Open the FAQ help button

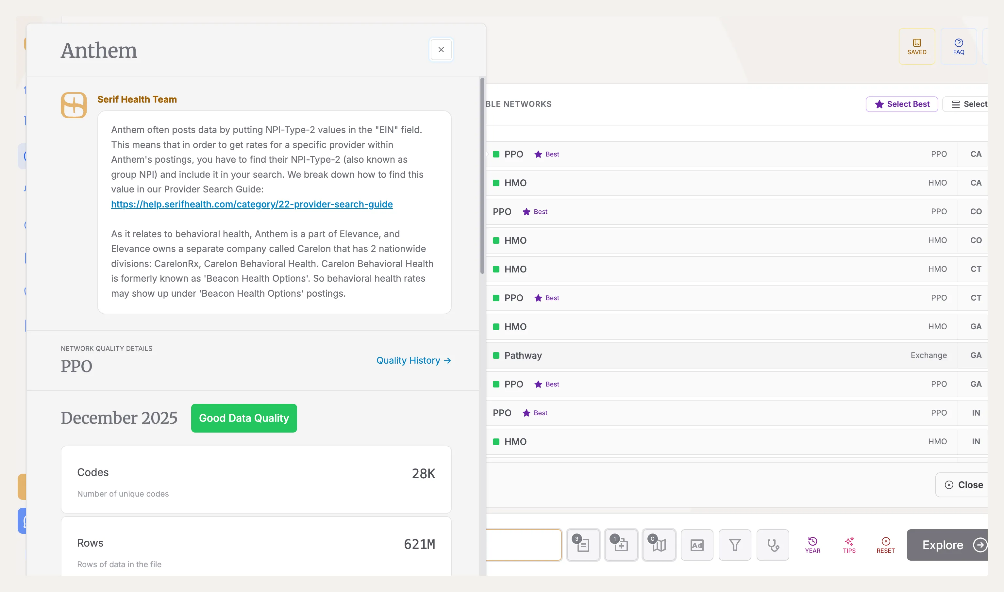[x=959, y=46]
